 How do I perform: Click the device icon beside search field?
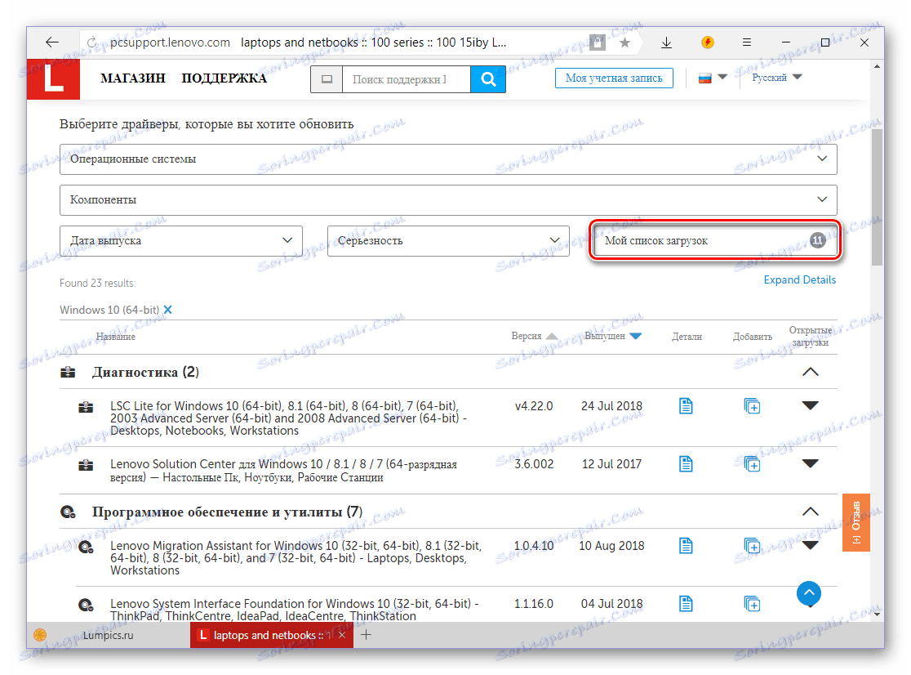[x=327, y=79]
